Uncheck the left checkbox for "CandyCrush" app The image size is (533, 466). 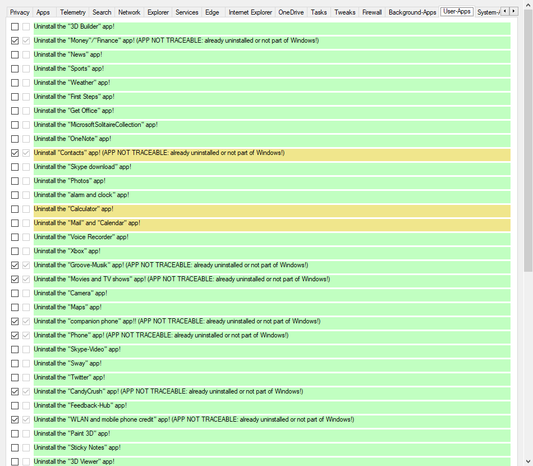pyautogui.click(x=15, y=391)
